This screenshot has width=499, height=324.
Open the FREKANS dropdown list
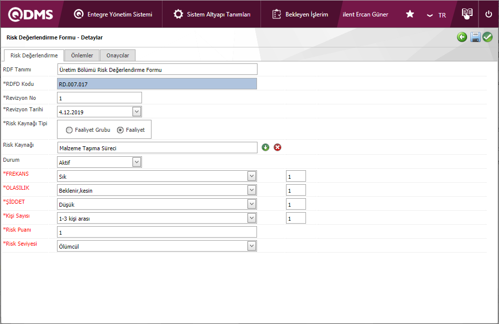(251, 176)
